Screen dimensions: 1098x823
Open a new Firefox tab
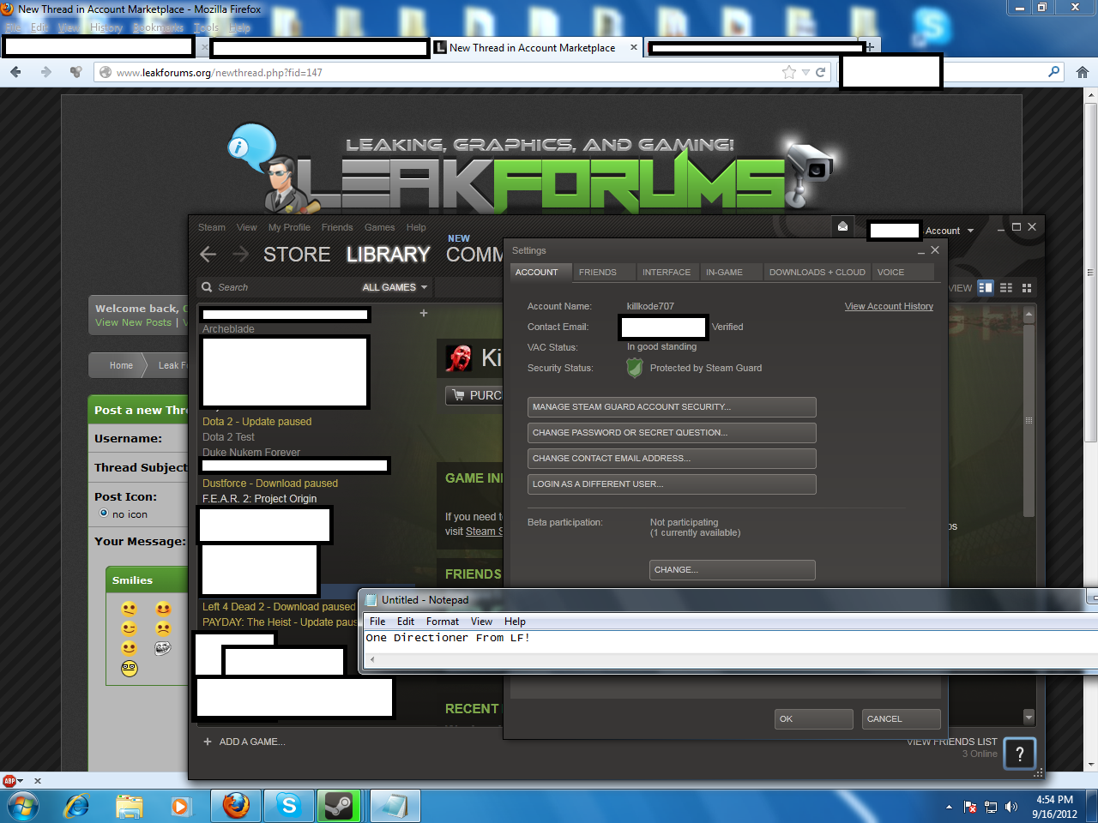(x=870, y=47)
